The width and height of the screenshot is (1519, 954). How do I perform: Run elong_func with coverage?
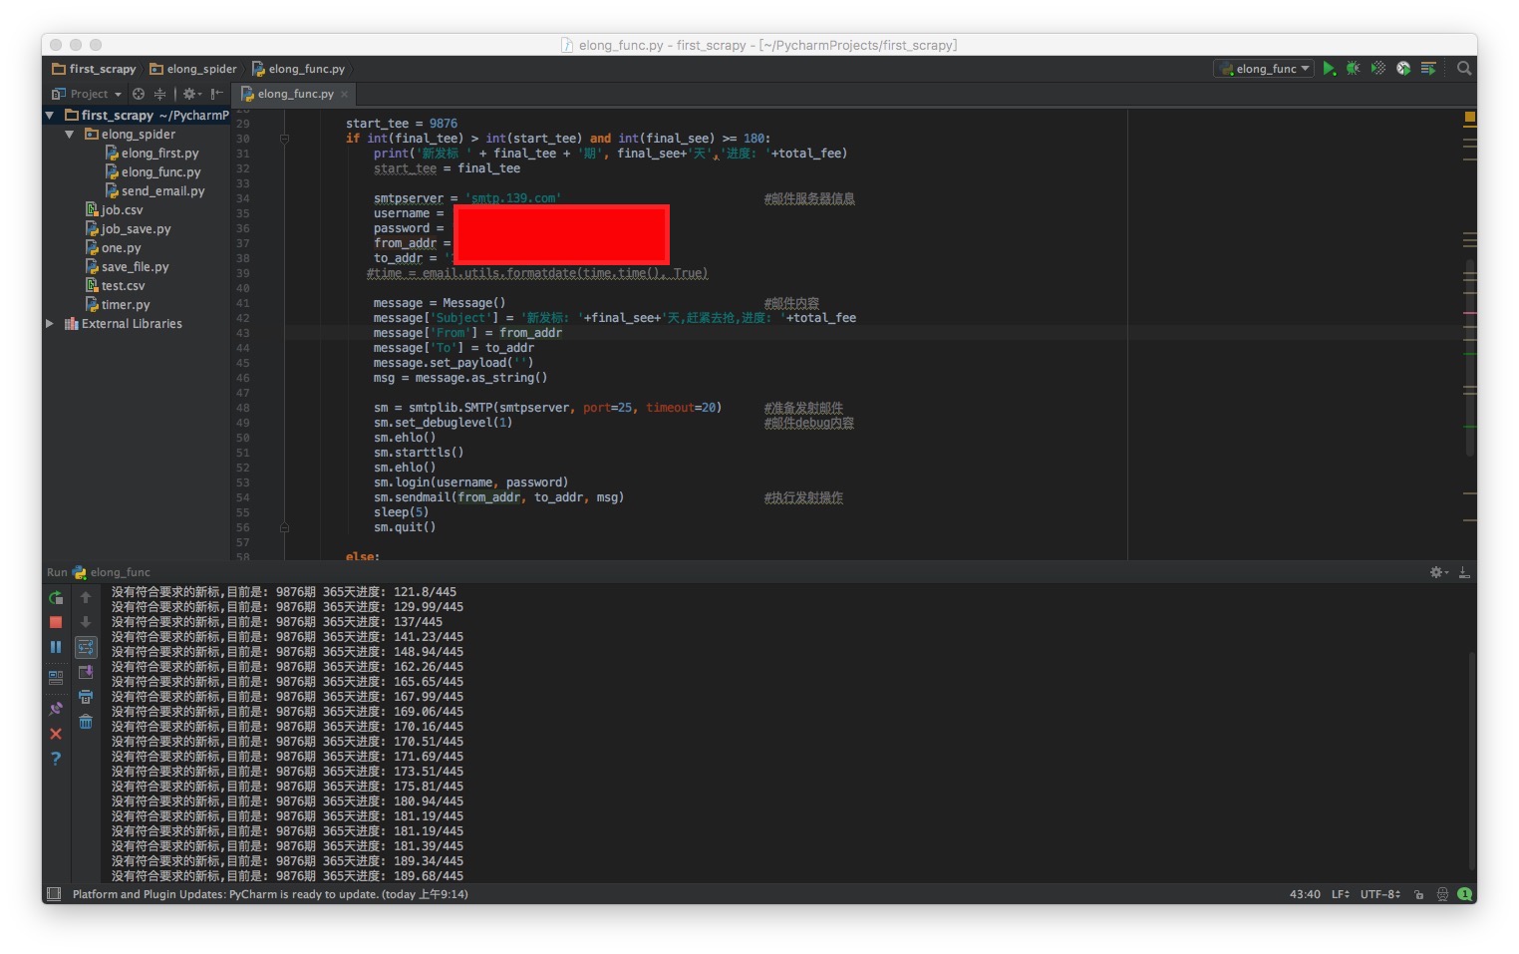click(1377, 69)
